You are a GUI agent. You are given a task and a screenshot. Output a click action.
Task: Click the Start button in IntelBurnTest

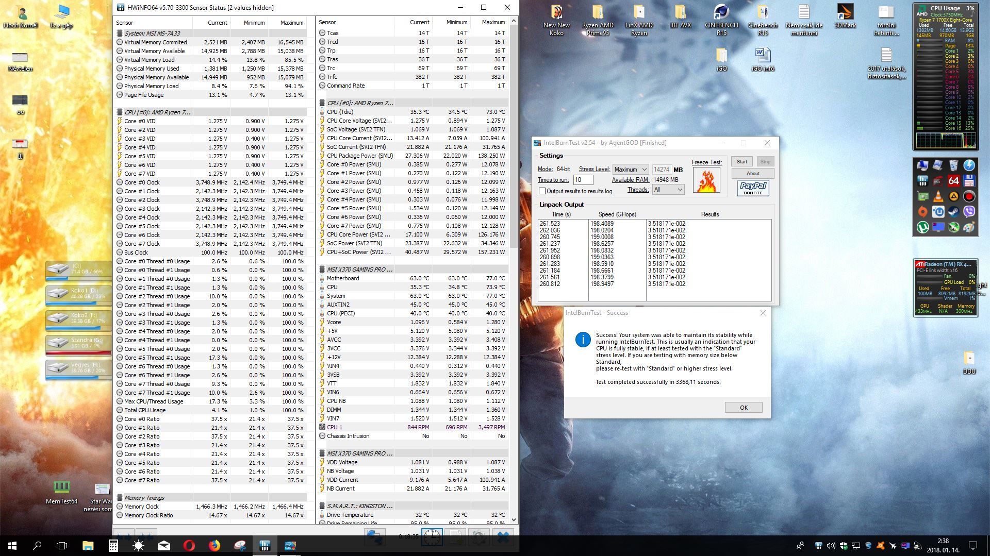coord(741,161)
